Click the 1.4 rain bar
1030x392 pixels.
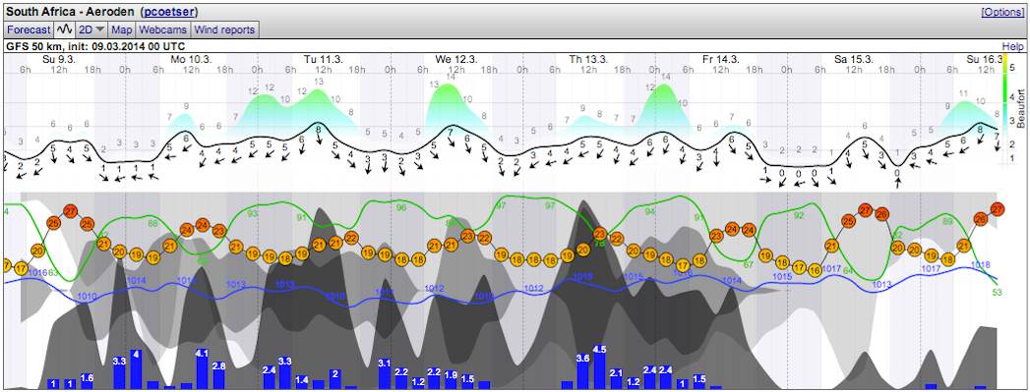click(302, 383)
